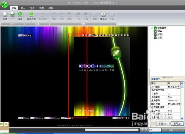Open the dropdown under the 添加页面 button
The width and height of the screenshot is (185, 134).
coord(31,21)
